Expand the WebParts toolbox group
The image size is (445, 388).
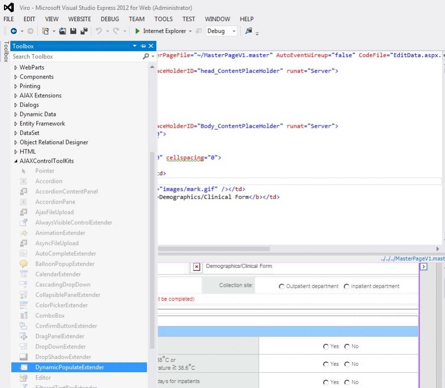(16, 67)
